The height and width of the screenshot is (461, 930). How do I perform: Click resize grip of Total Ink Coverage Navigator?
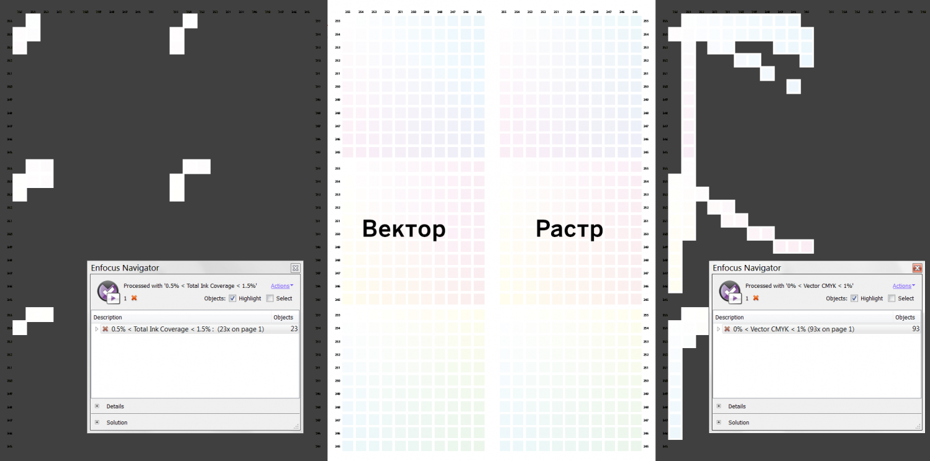tap(296, 426)
